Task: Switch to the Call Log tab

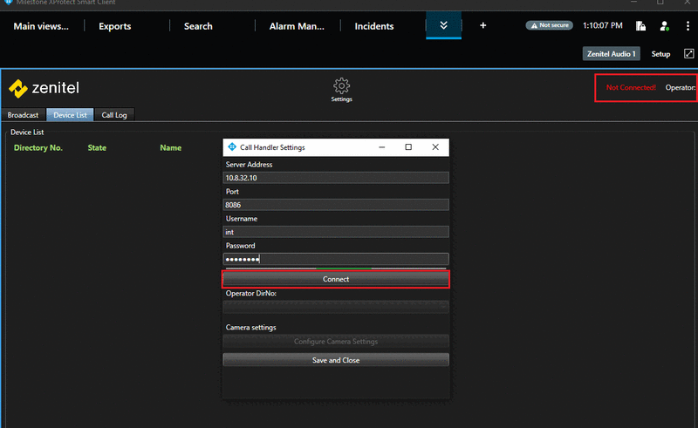Action: pos(114,115)
